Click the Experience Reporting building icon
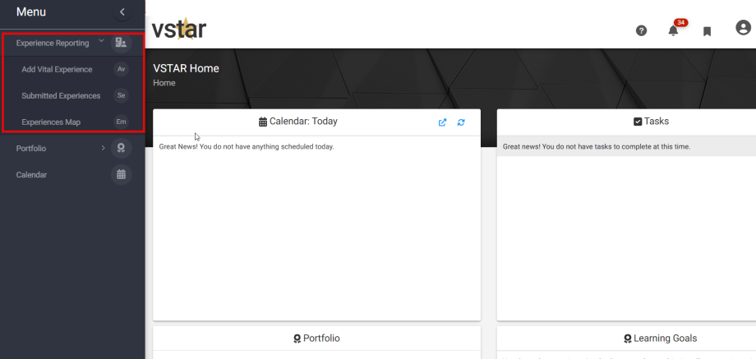The image size is (756, 359). point(121,44)
